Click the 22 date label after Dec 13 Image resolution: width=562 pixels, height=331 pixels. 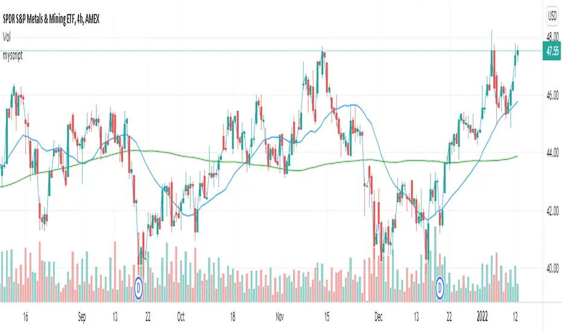click(449, 317)
